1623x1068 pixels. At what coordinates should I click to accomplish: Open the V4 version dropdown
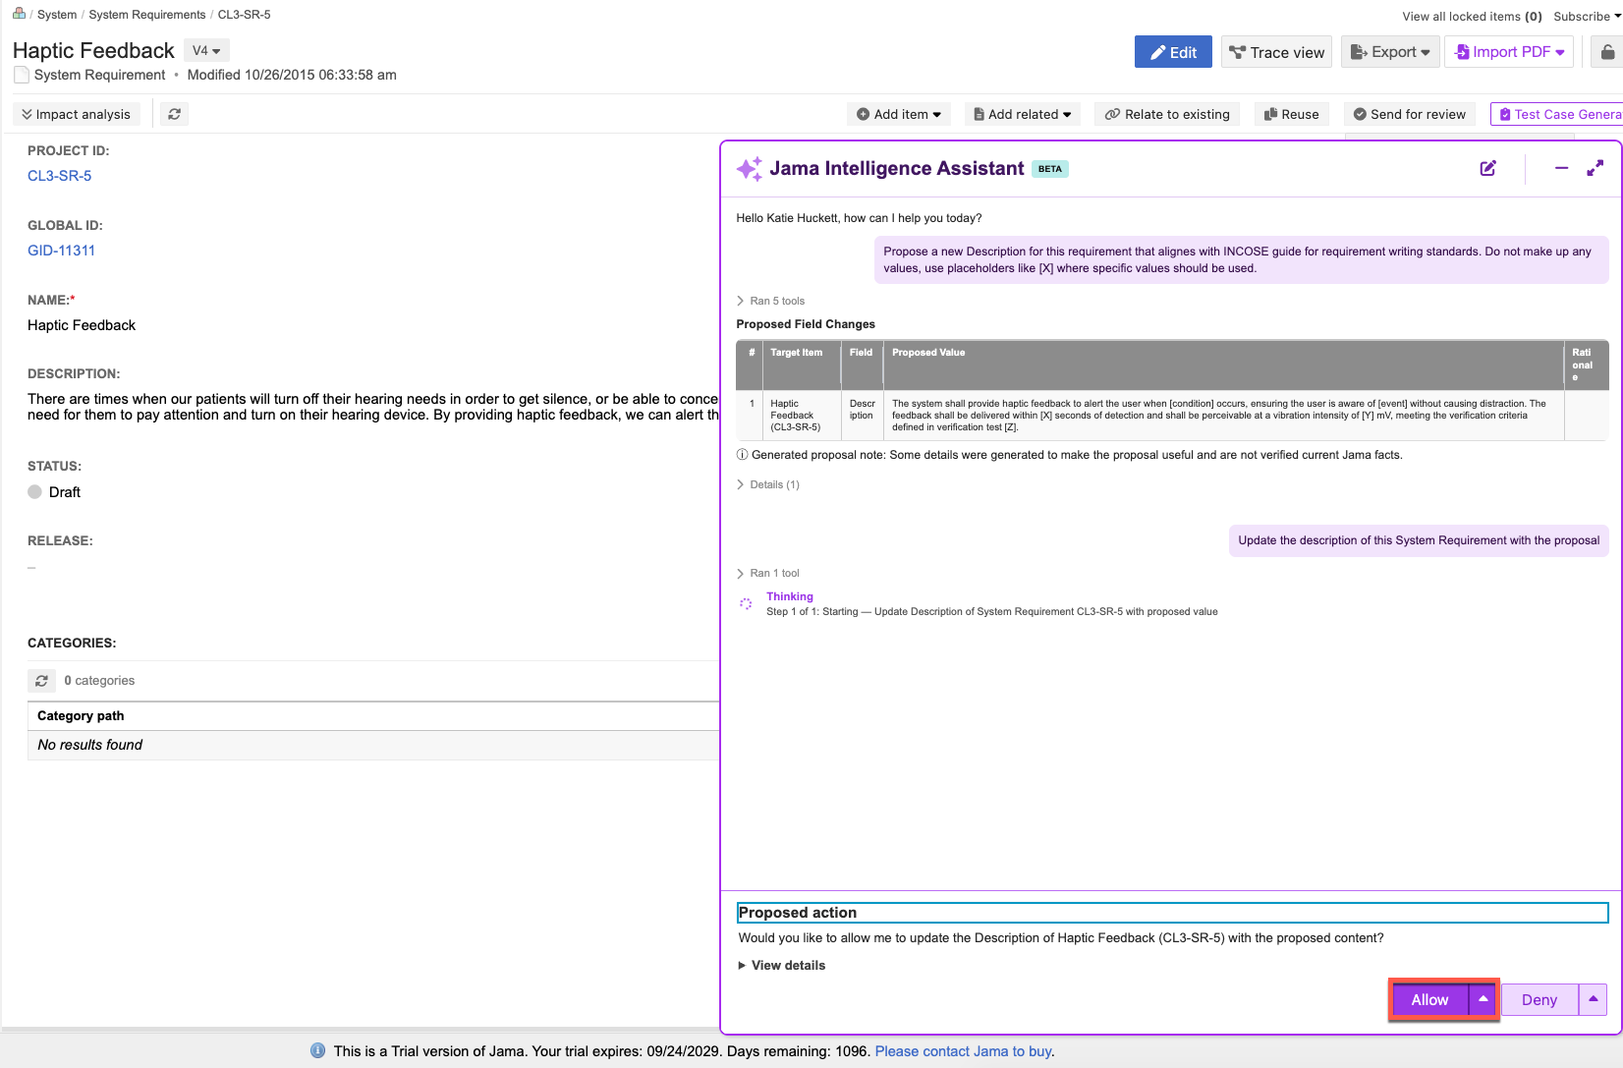tap(206, 50)
